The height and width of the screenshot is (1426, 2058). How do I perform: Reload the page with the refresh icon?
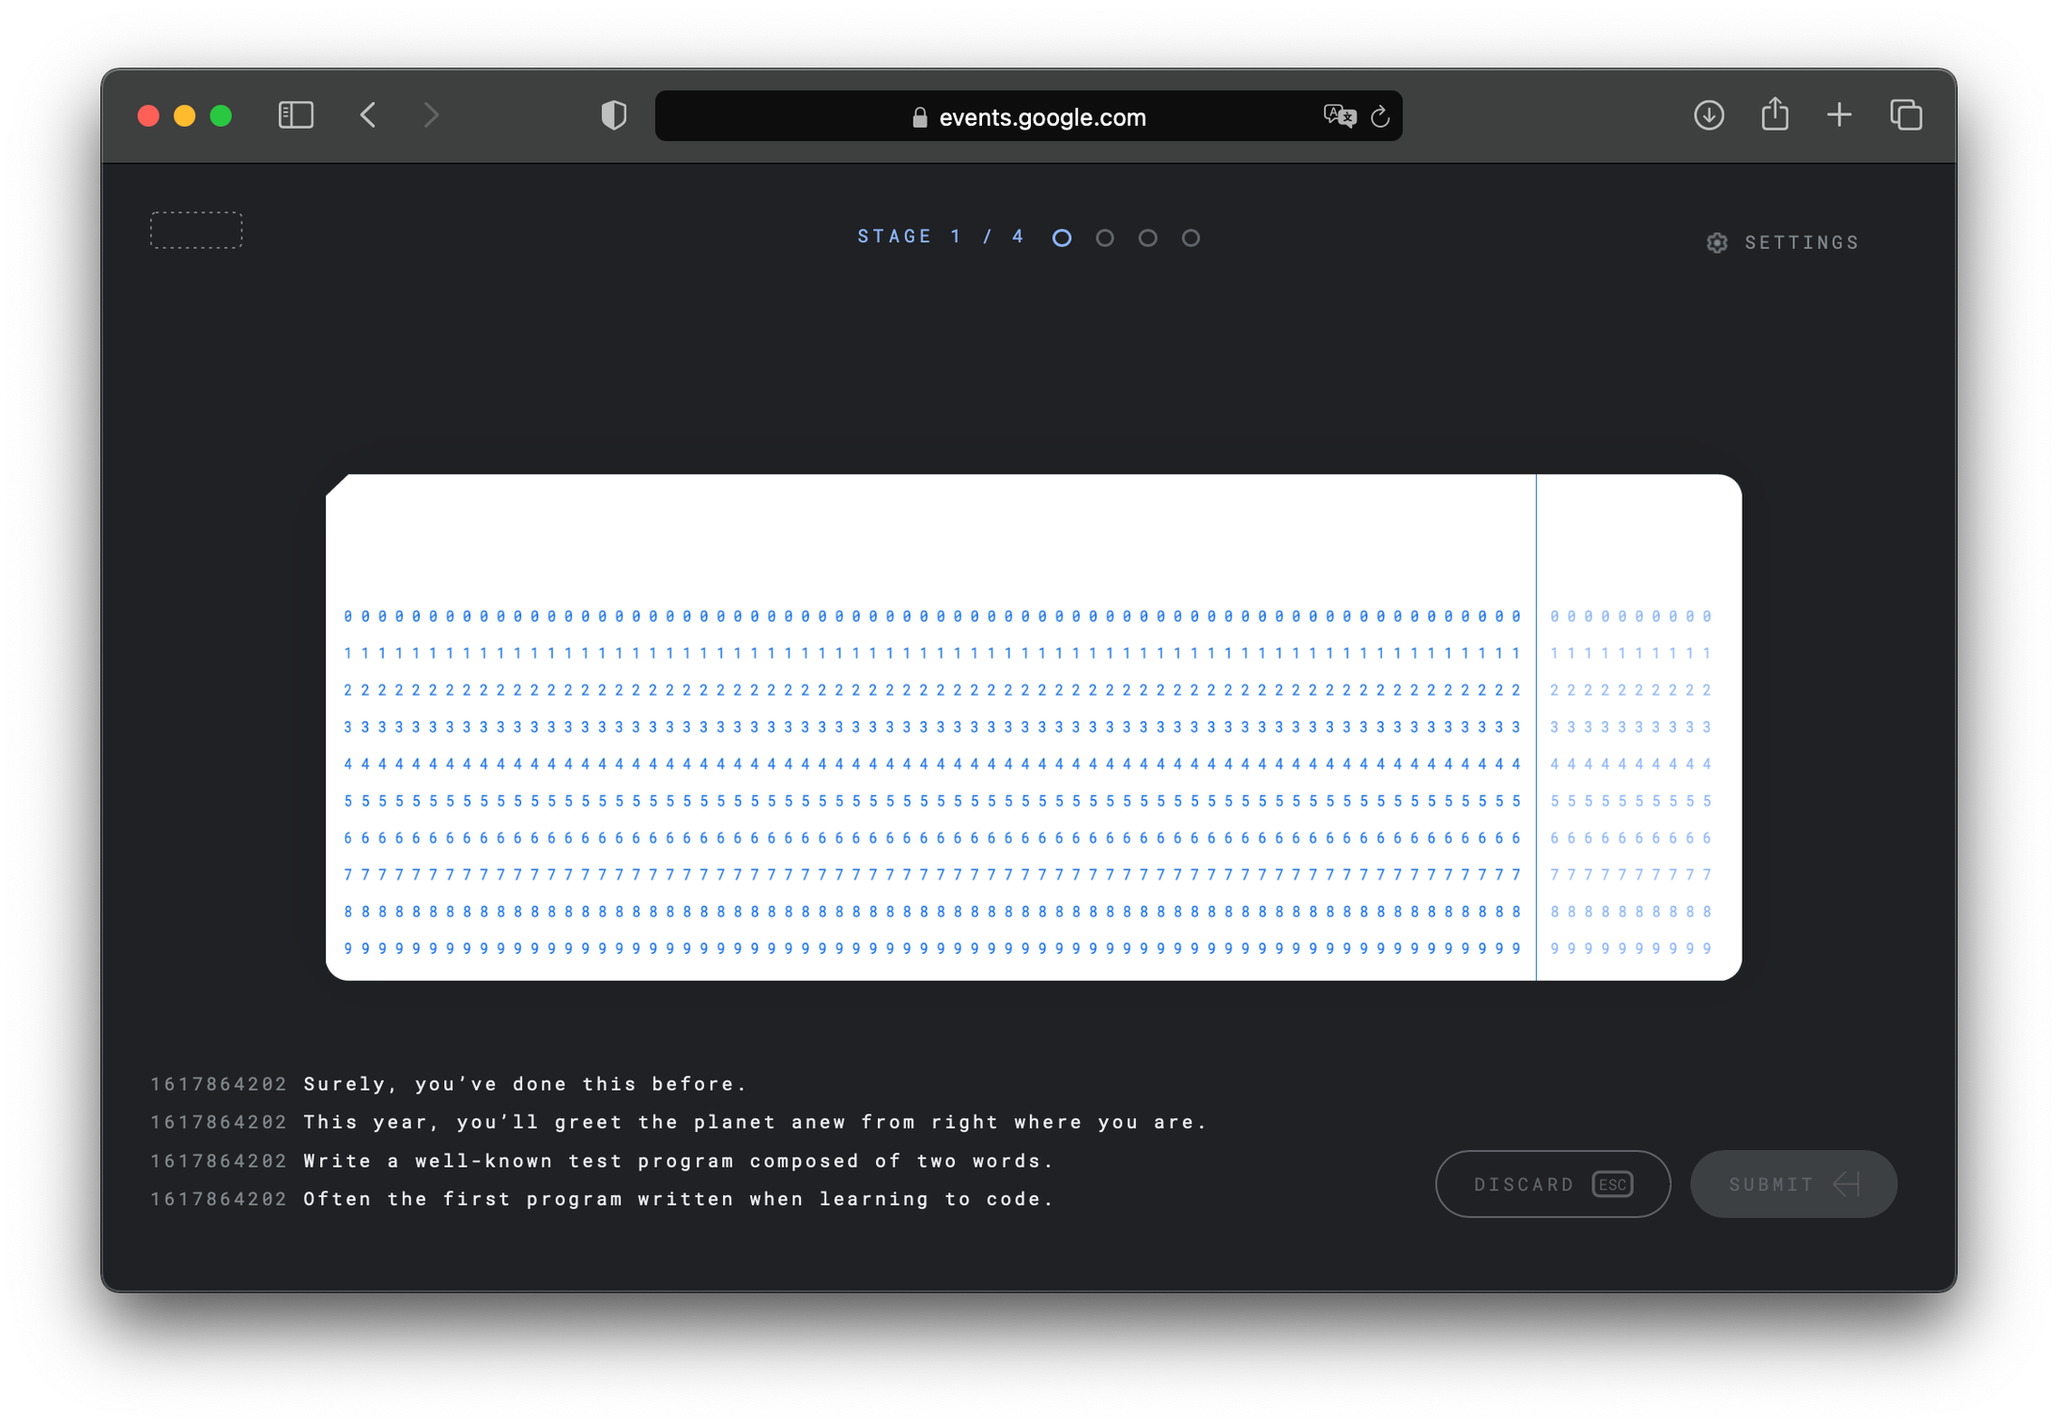tap(1380, 116)
